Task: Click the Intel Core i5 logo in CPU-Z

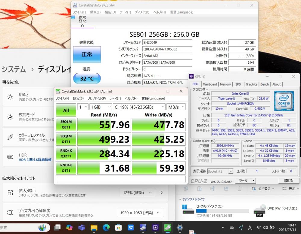Action: coord(284,101)
